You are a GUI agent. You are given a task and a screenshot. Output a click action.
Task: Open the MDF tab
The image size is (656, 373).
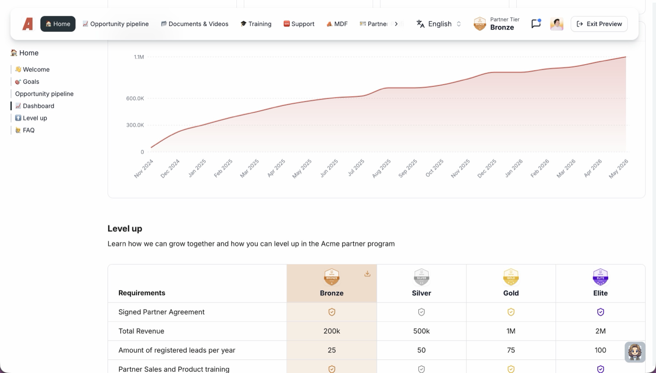[x=337, y=24]
